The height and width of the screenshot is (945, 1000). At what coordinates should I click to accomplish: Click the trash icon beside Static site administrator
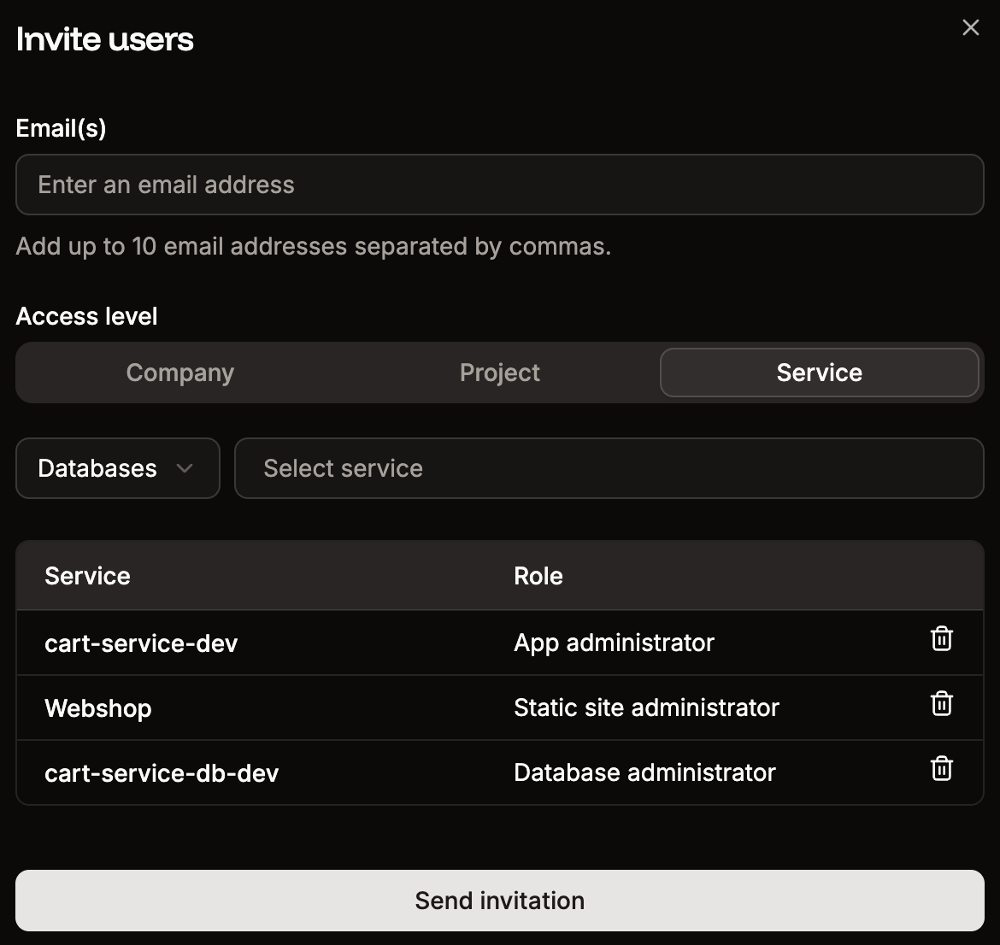pyautogui.click(x=941, y=703)
